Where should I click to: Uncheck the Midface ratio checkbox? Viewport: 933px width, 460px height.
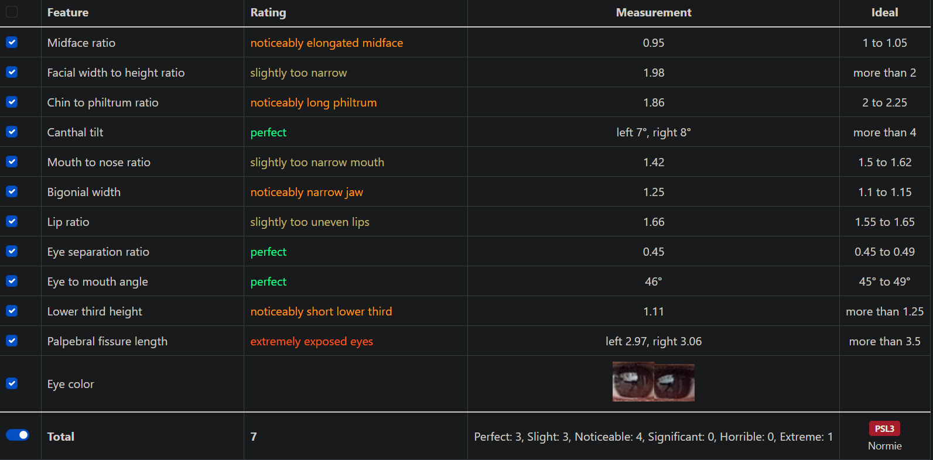12,42
